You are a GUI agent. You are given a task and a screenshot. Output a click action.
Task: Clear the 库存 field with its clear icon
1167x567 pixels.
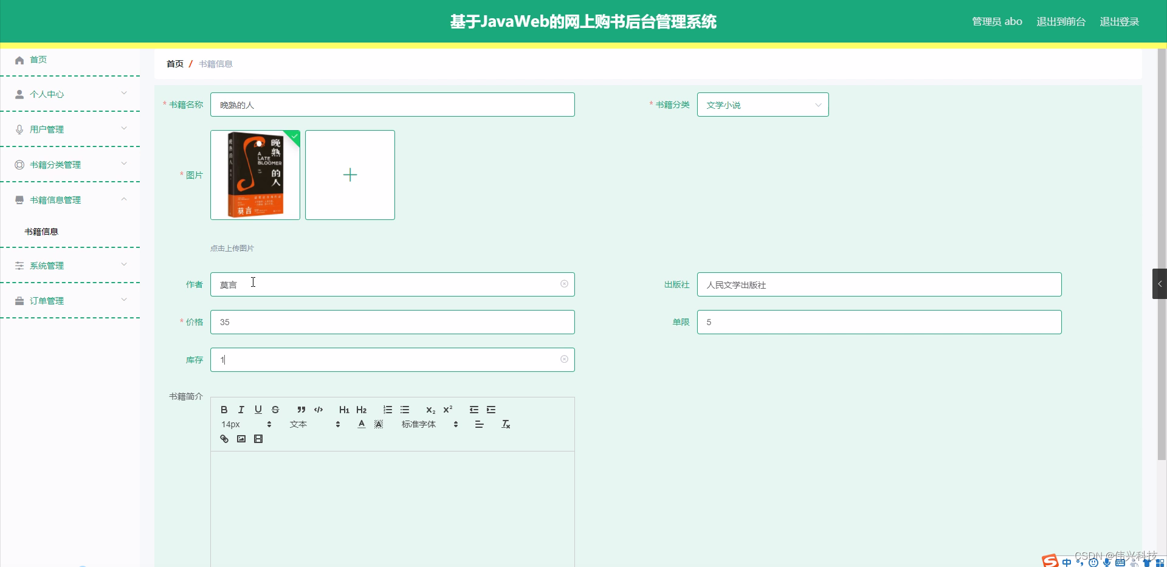point(564,359)
